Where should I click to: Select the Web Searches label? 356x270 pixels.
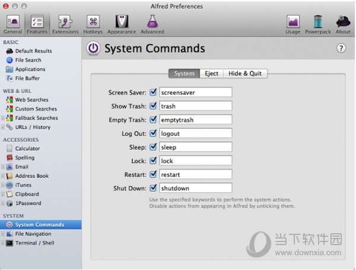(x=32, y=100)
